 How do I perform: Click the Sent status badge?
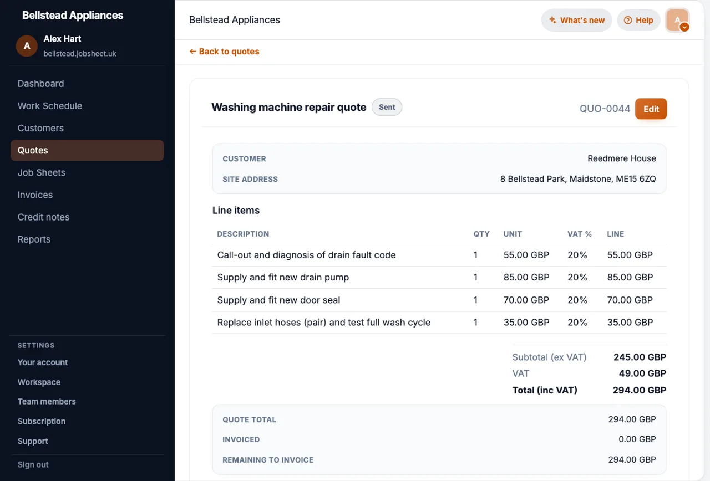tap(387, 107)
